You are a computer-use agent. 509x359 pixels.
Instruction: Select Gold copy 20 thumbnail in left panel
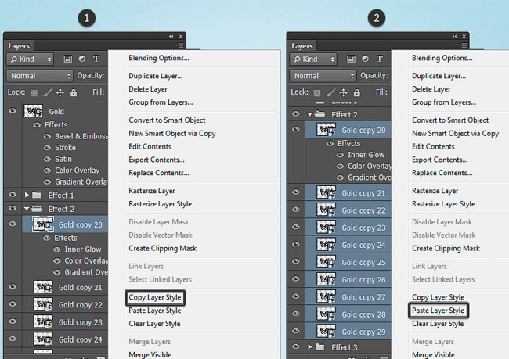pos(43,224)
